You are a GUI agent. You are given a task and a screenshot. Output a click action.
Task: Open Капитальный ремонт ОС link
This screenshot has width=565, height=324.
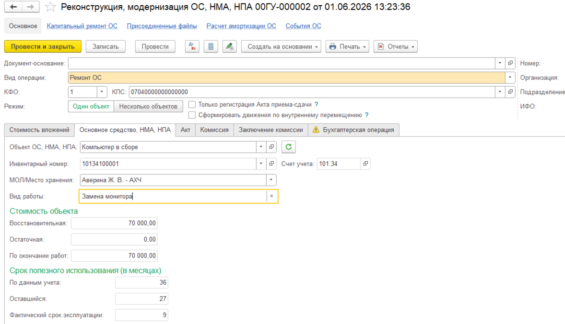pyautogui.click(x=82, y=26)
